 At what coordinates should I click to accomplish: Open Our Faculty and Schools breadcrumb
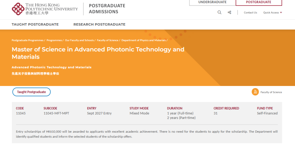[x=79, y=40]
